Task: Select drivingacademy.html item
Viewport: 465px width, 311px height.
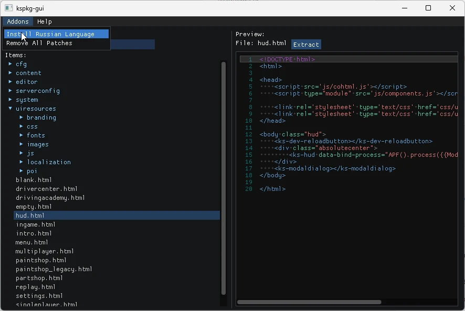Action: click(50, 198)
